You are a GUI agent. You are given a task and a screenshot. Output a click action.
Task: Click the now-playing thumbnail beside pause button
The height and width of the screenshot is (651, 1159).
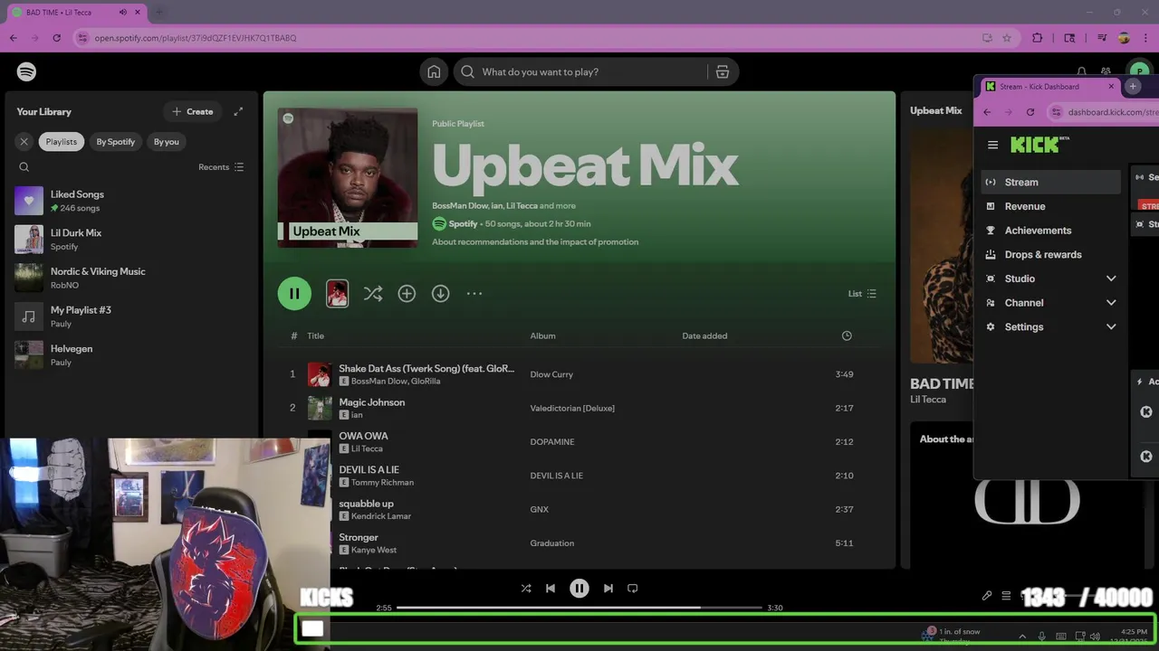click(x=337, y=293)
